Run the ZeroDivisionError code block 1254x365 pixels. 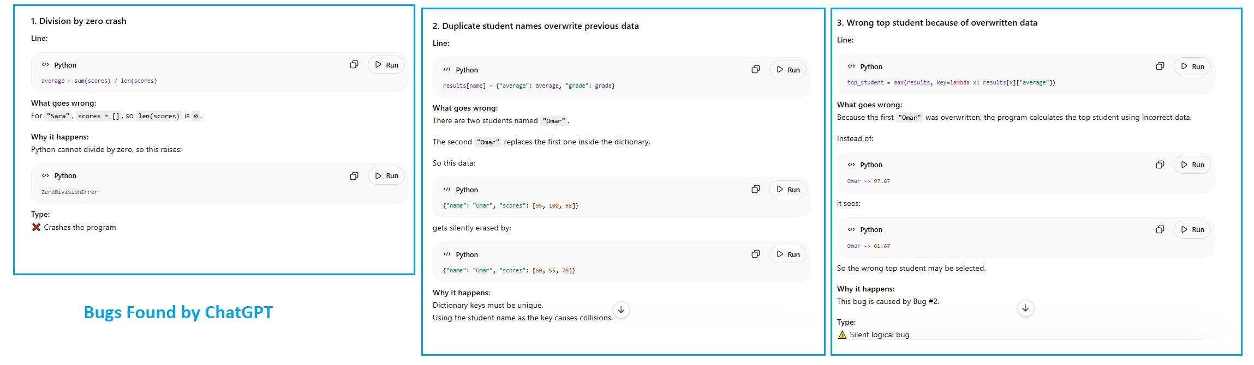(386, 176)
